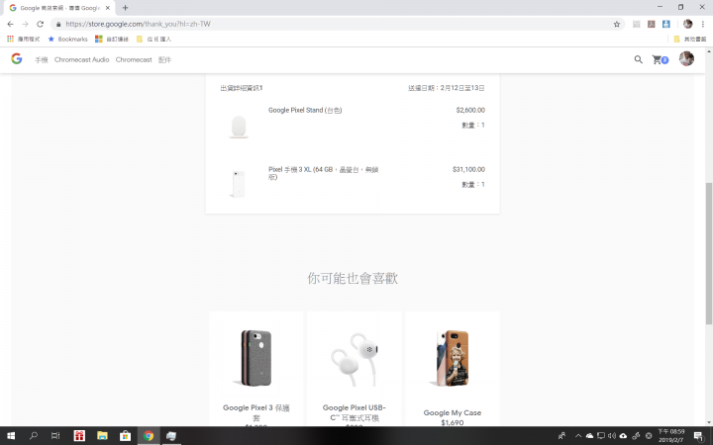Click the scrollbar up arrow

(x=708, y=51)
